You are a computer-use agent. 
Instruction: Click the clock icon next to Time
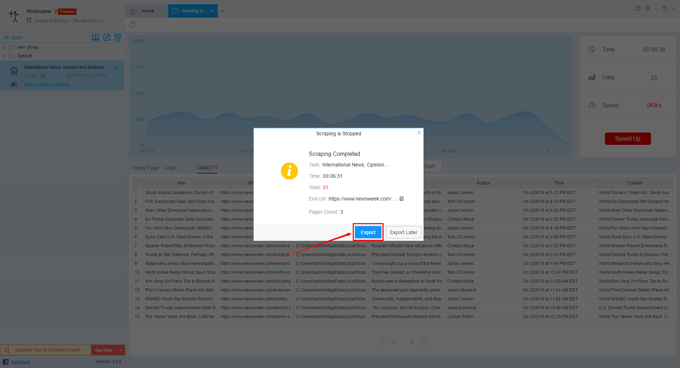pyautogui.click(x=592, y=50)
